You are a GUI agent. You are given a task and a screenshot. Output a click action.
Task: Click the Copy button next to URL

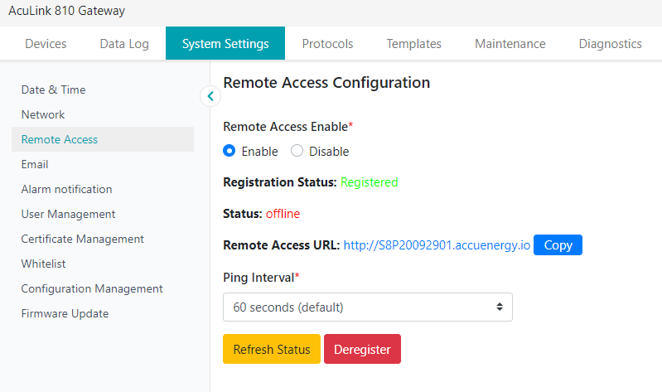point(558,245)
